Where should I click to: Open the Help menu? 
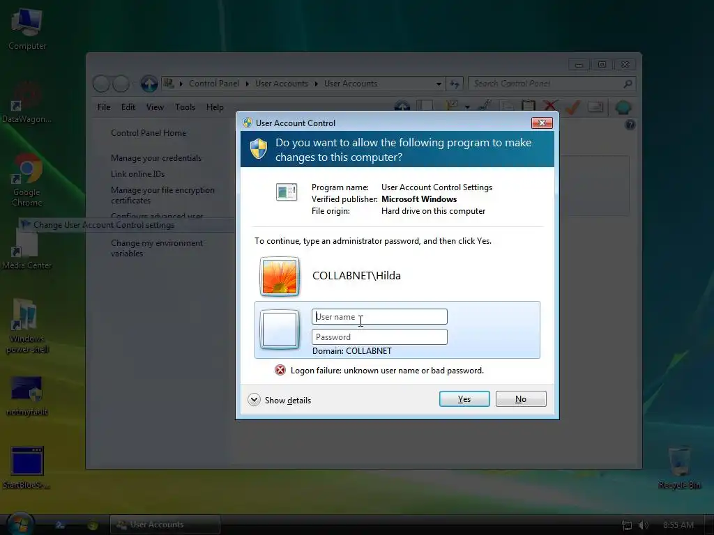click(x=215, y=107)
